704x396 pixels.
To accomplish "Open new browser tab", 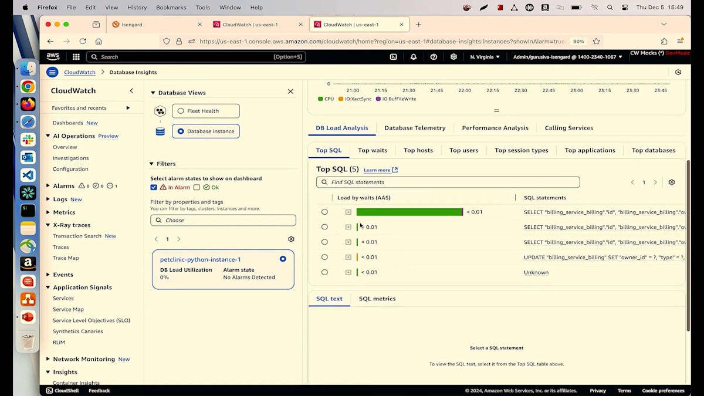I will pyautogui.click(x=418, y=25).
